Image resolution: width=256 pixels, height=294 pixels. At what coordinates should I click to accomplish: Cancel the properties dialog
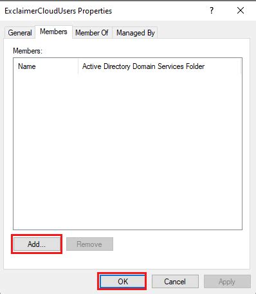(x=175, y=282)
